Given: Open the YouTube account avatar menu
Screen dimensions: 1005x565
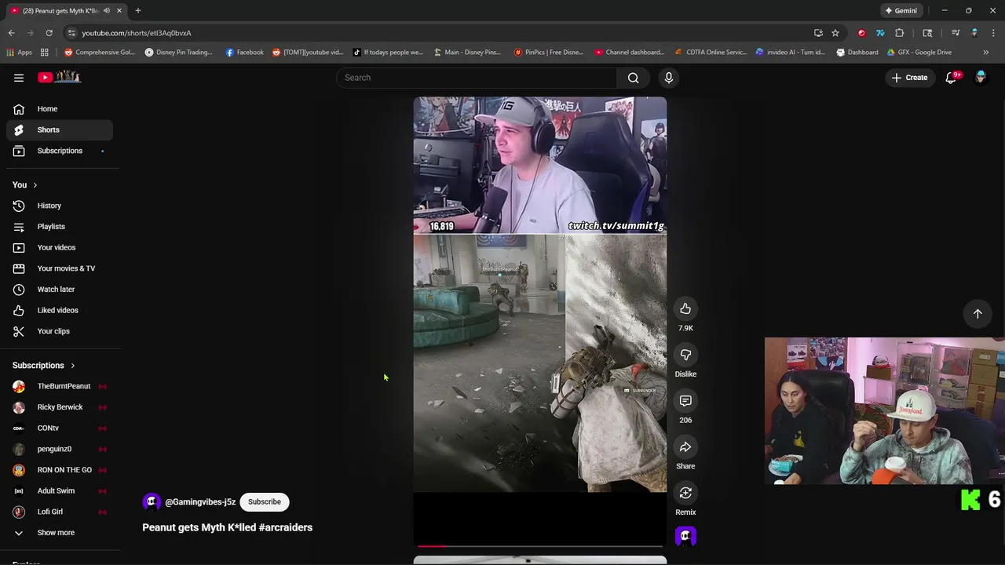Looking at the screenshot, I should pos(981,78).
